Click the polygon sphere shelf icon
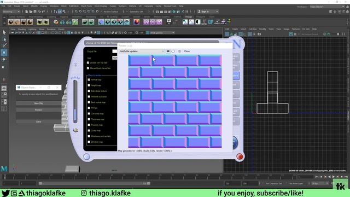 point(30,22)
